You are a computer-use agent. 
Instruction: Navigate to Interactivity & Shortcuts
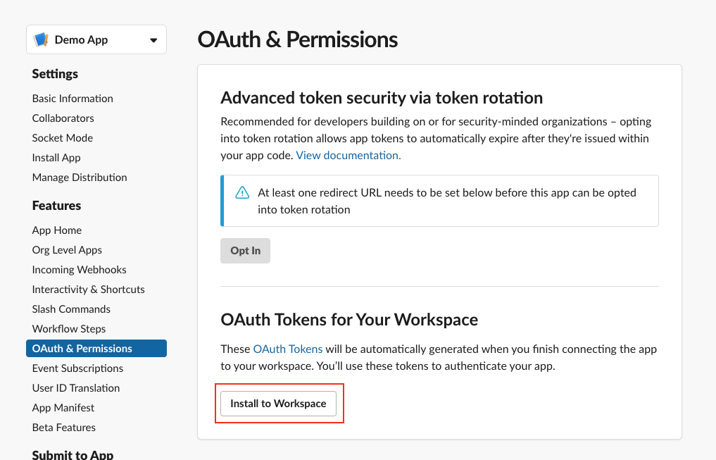click(x=88, y=290)
